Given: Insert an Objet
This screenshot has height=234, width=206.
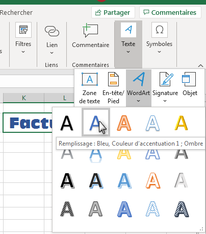Looking at the screenshot, I should pyautogui.click(x=190, y=84).
